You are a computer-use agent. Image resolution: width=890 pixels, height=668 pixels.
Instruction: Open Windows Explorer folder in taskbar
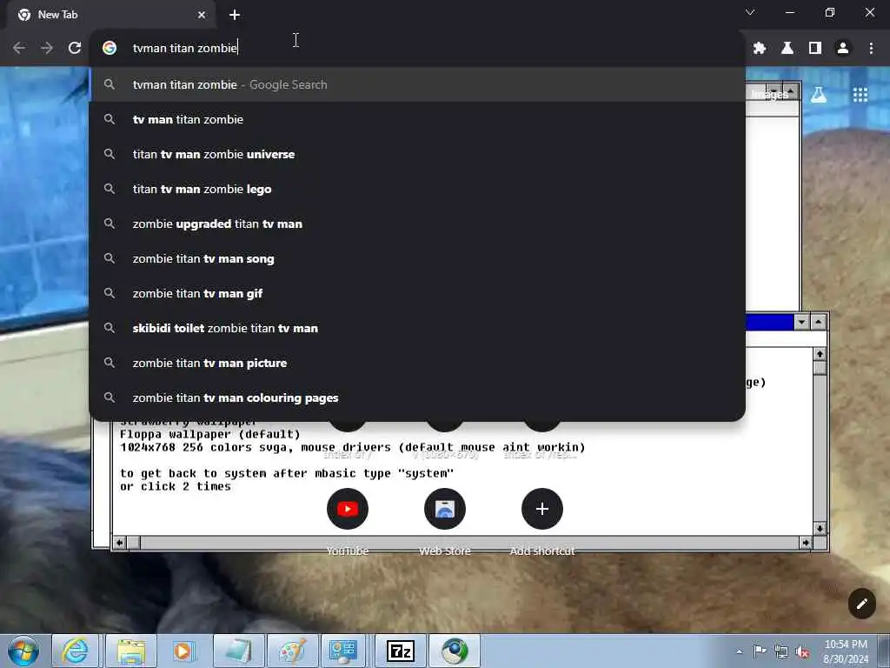(x=131, y=651)
